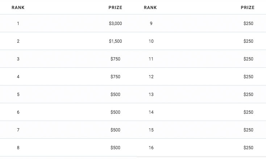This screenshot has height=159, width=266.
Task: Click the $500 prize in rank 6 row
Action: (115, 112)
